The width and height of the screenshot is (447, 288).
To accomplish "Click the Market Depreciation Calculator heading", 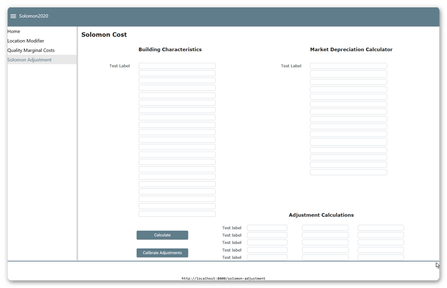I will pos(351,49).
